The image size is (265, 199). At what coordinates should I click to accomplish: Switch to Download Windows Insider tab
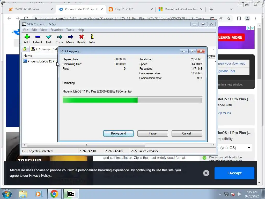tap(180, 9)
